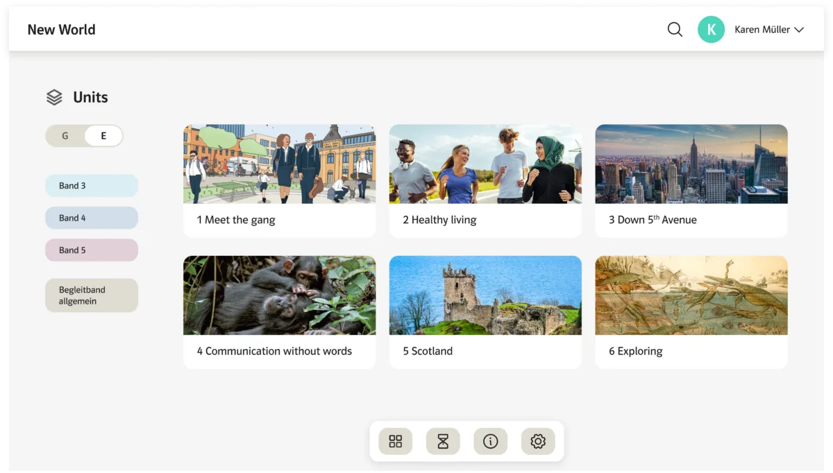Click the "2 Healthy living" title
The width and height of the screenshot is (833, 473).
pyautogui.click(x=439, y=220)
